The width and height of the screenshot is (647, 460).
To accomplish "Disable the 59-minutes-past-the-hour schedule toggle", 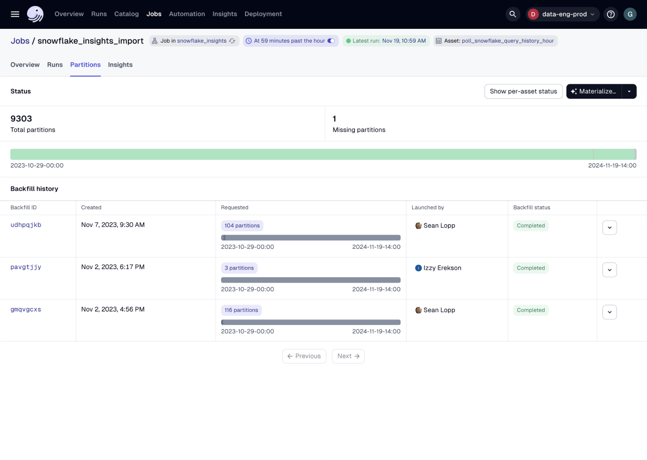I will point(330,41).
